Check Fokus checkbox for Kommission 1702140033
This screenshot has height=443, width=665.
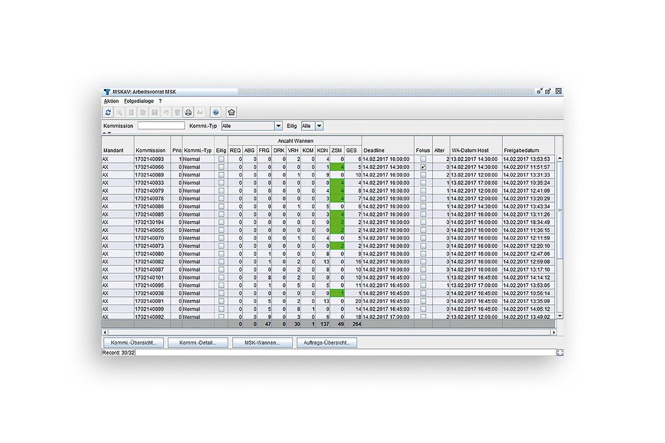[423, 183]
